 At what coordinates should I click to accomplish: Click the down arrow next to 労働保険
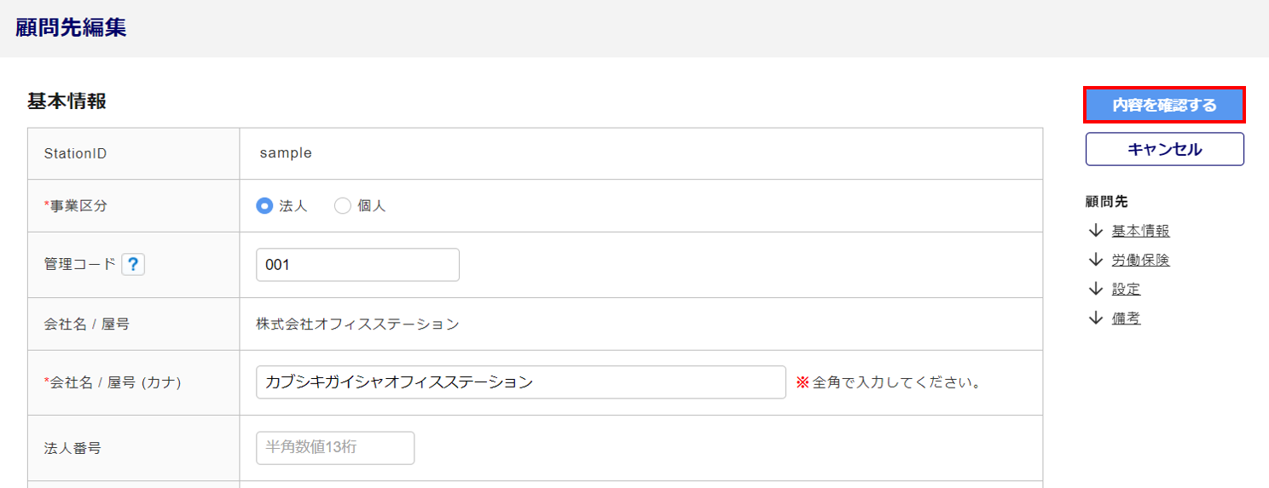[x=1096, y=260]
